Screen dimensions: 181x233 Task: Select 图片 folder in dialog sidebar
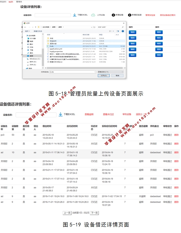30,44
